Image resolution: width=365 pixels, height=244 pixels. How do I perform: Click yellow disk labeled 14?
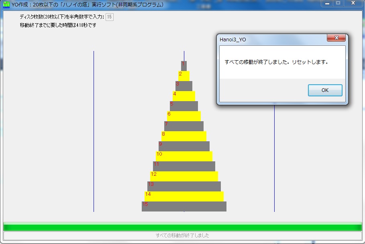184,196
